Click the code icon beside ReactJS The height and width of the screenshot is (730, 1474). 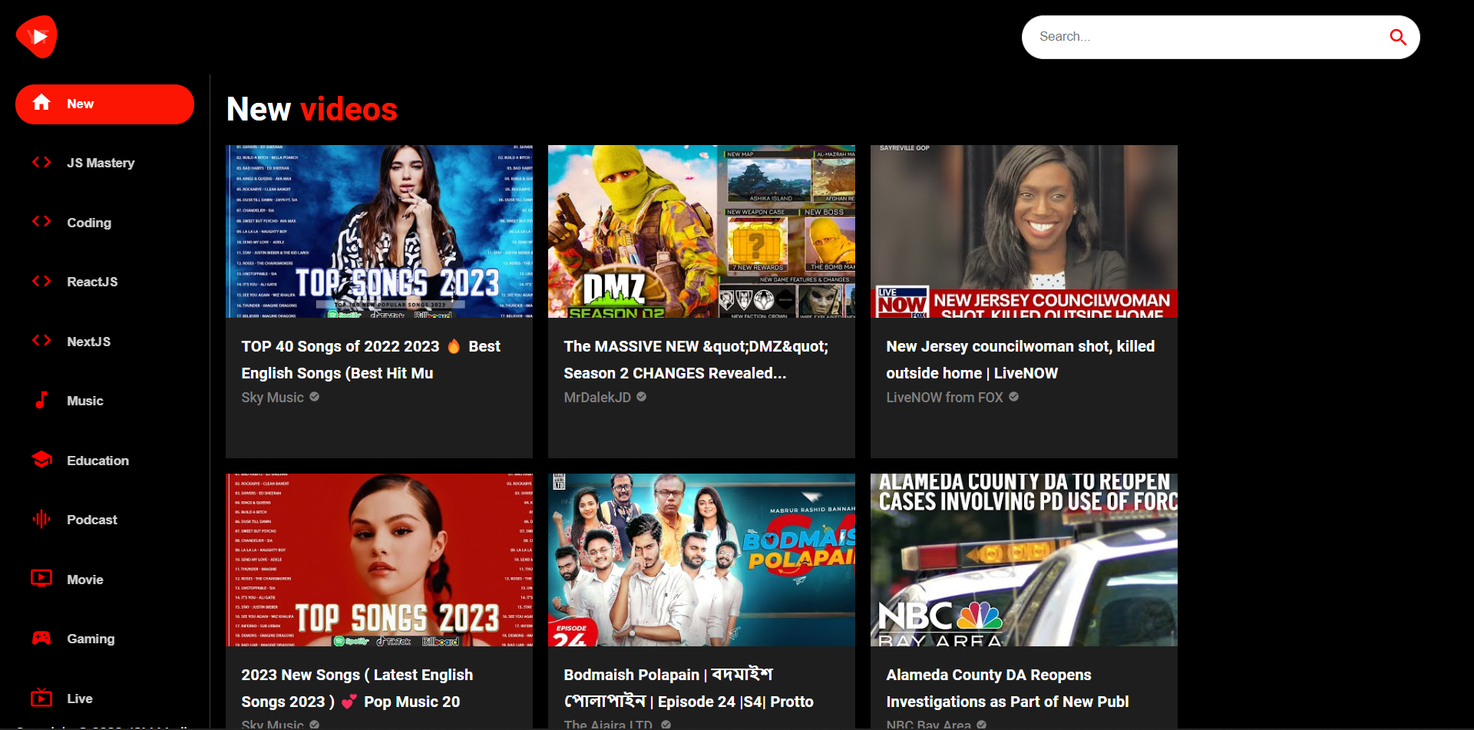(x=41, y=281)
